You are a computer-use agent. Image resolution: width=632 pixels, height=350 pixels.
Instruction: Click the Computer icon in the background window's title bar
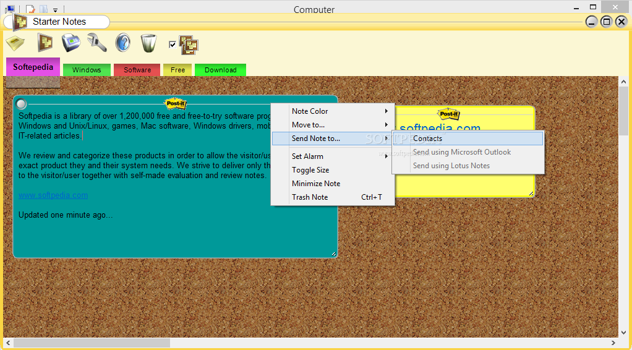click(x=11, y=9)
